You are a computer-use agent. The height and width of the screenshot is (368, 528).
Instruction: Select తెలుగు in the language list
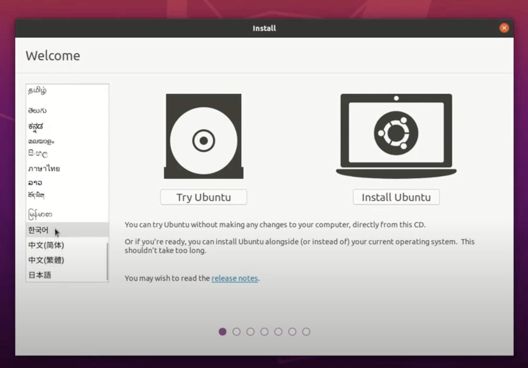click(67, 110)
